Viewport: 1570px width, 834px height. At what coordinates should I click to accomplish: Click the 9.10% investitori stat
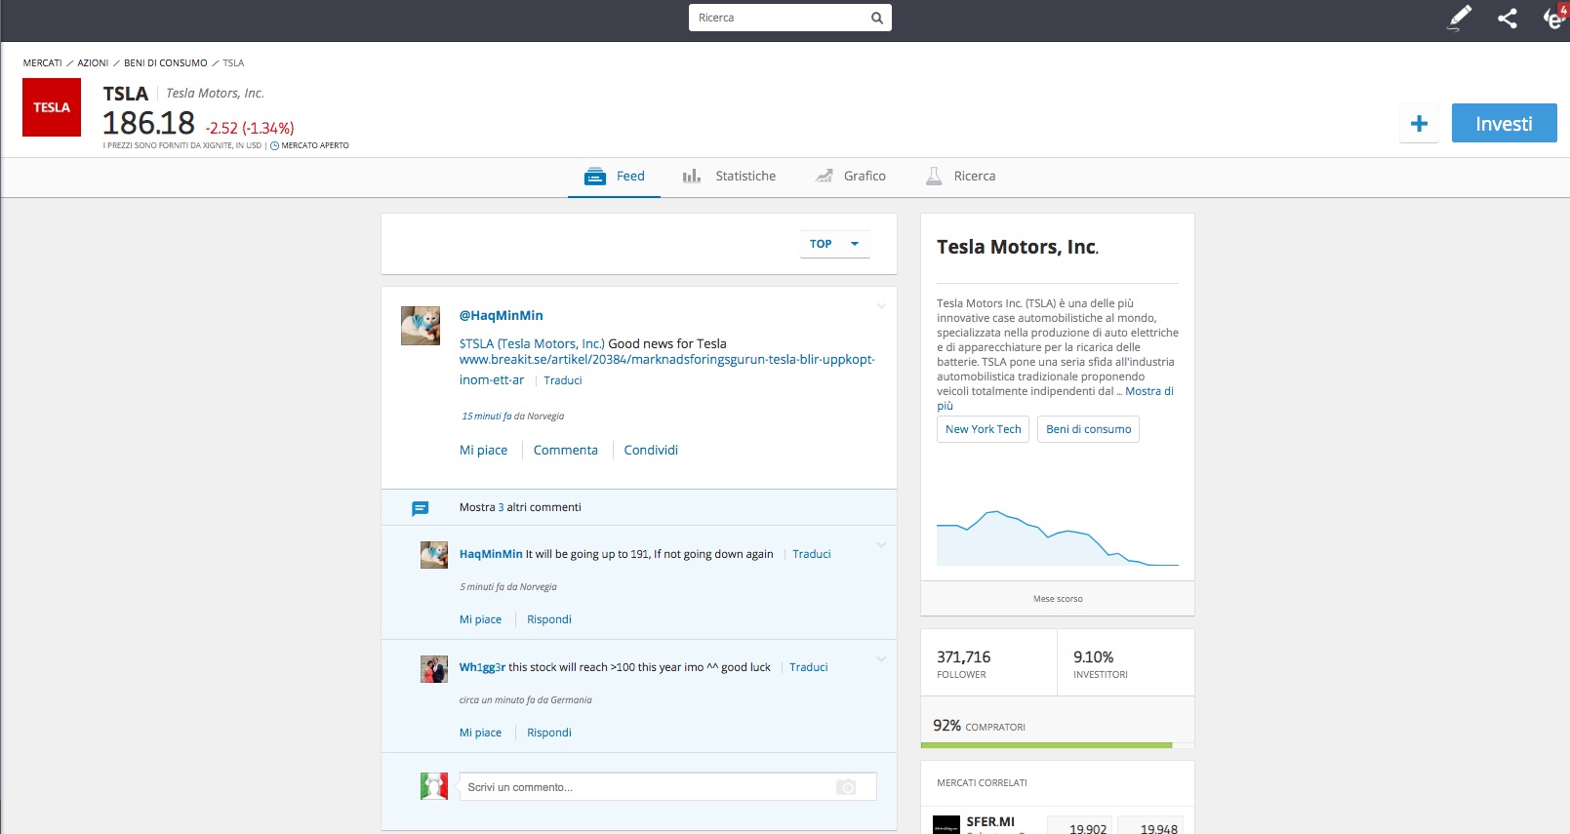coord(1093,657)
